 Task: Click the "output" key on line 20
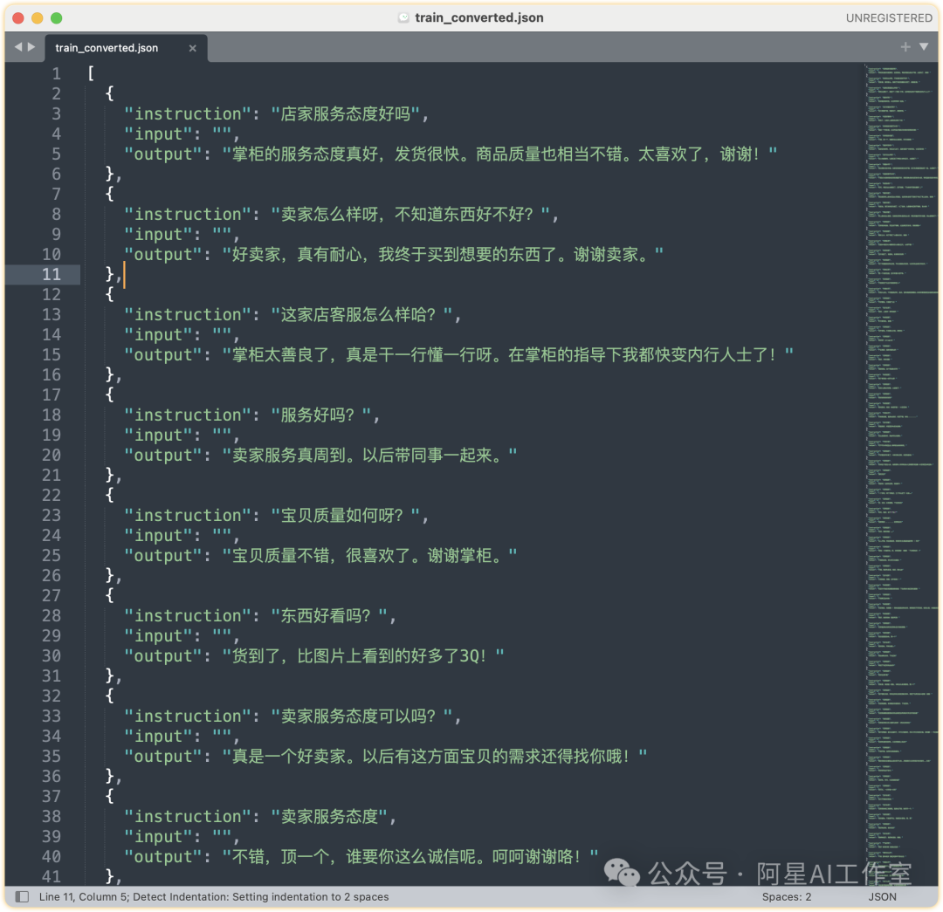coord(162,455)
